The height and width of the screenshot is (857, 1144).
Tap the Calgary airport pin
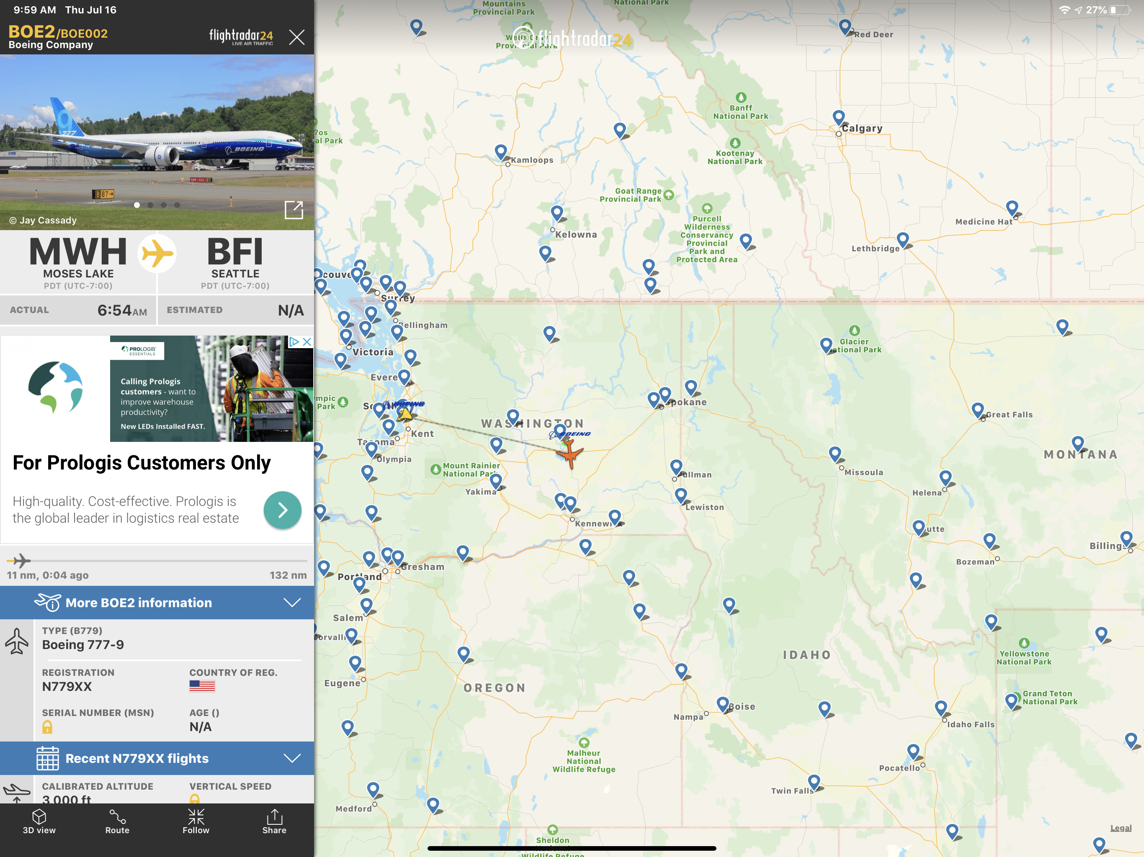click(838, 118)
